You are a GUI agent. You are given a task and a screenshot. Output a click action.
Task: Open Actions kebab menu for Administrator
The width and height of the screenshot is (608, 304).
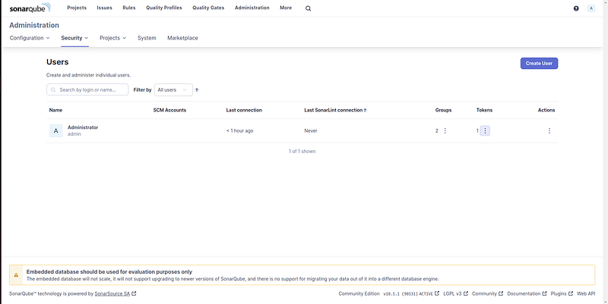(x=549, y=130)
